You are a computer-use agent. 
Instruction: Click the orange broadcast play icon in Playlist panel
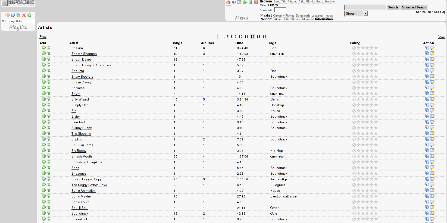pos(8,15)
